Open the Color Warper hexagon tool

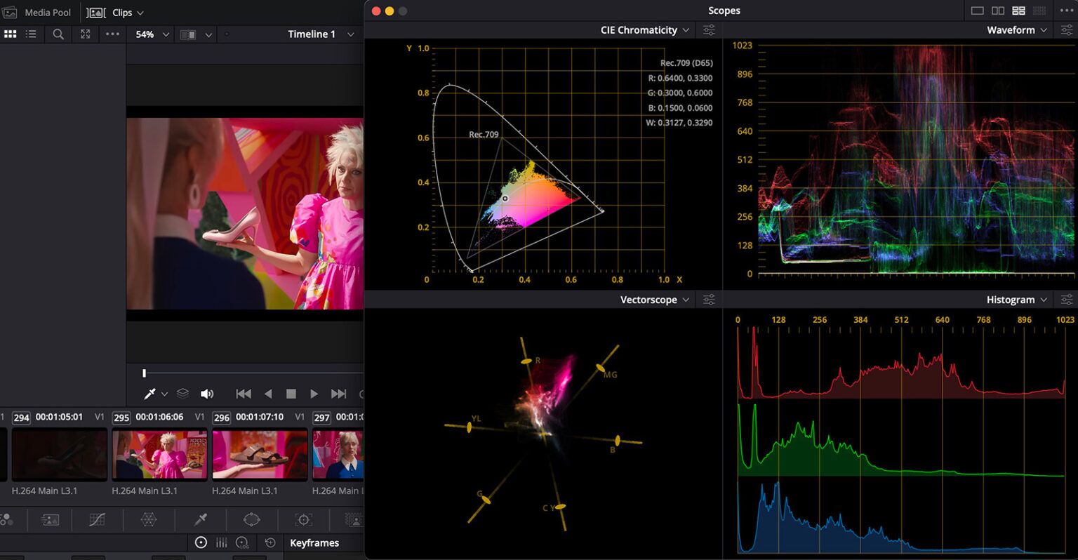tap(151, 519)
